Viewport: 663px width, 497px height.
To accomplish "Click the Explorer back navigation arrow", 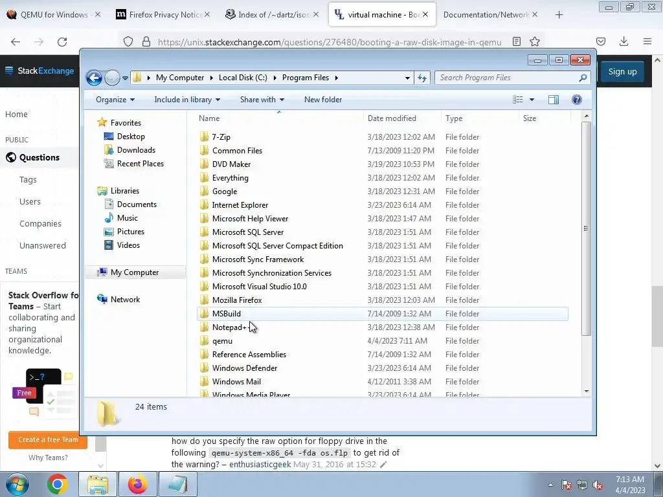I will 94,78.
